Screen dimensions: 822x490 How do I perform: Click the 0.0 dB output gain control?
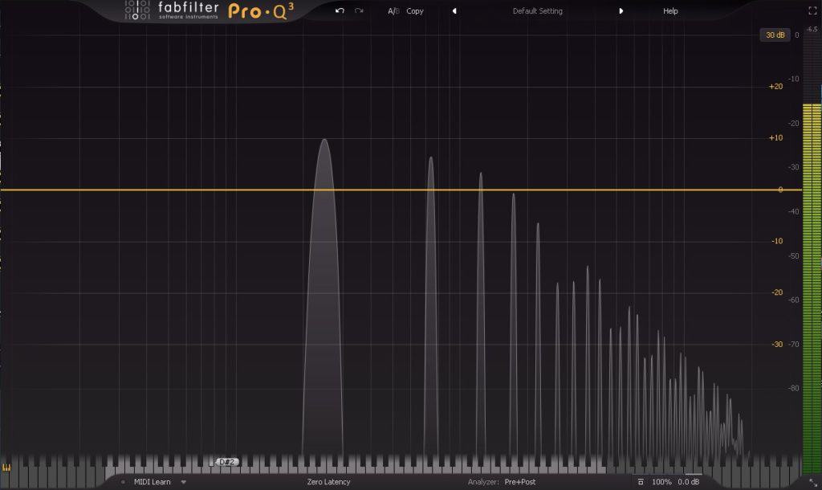688,482
